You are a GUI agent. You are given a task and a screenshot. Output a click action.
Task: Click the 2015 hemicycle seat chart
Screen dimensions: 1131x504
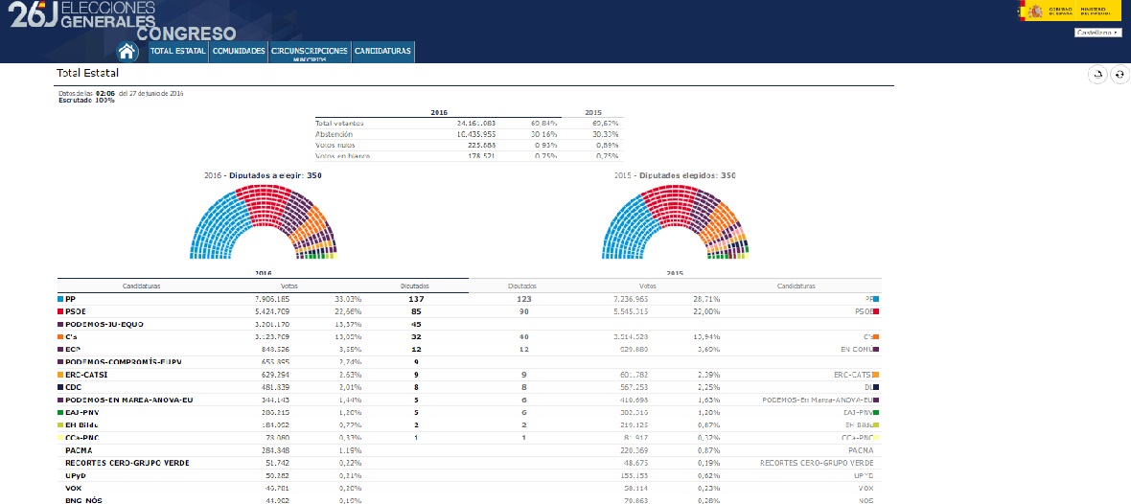coord(675,221)
